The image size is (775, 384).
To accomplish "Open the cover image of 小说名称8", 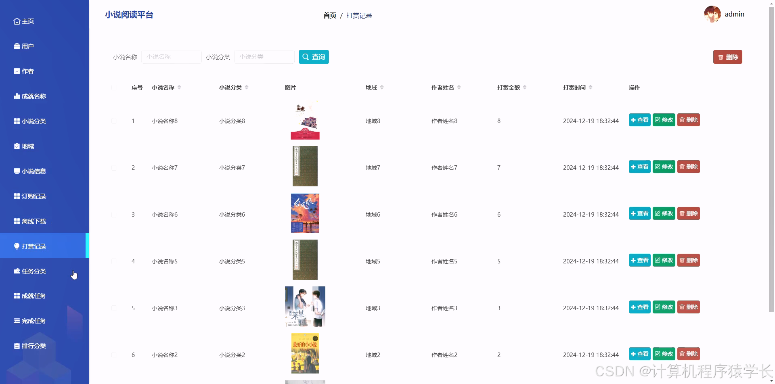I will click(305, 120).
